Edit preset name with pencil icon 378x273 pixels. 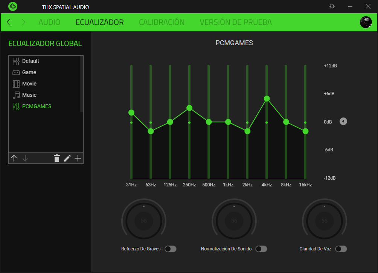[67, 158]
